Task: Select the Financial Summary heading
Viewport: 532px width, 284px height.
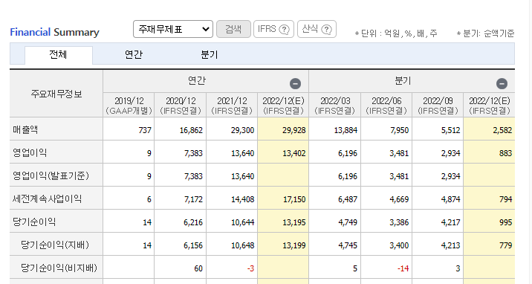Action: click(x=55, y=32)
